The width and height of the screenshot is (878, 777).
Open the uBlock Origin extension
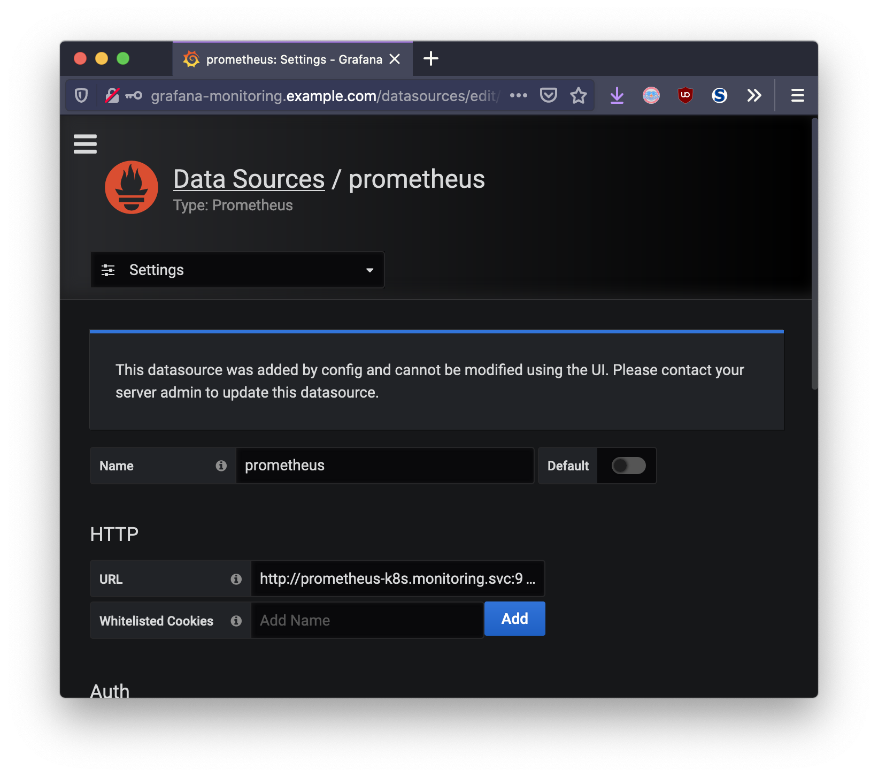[685, 96]
